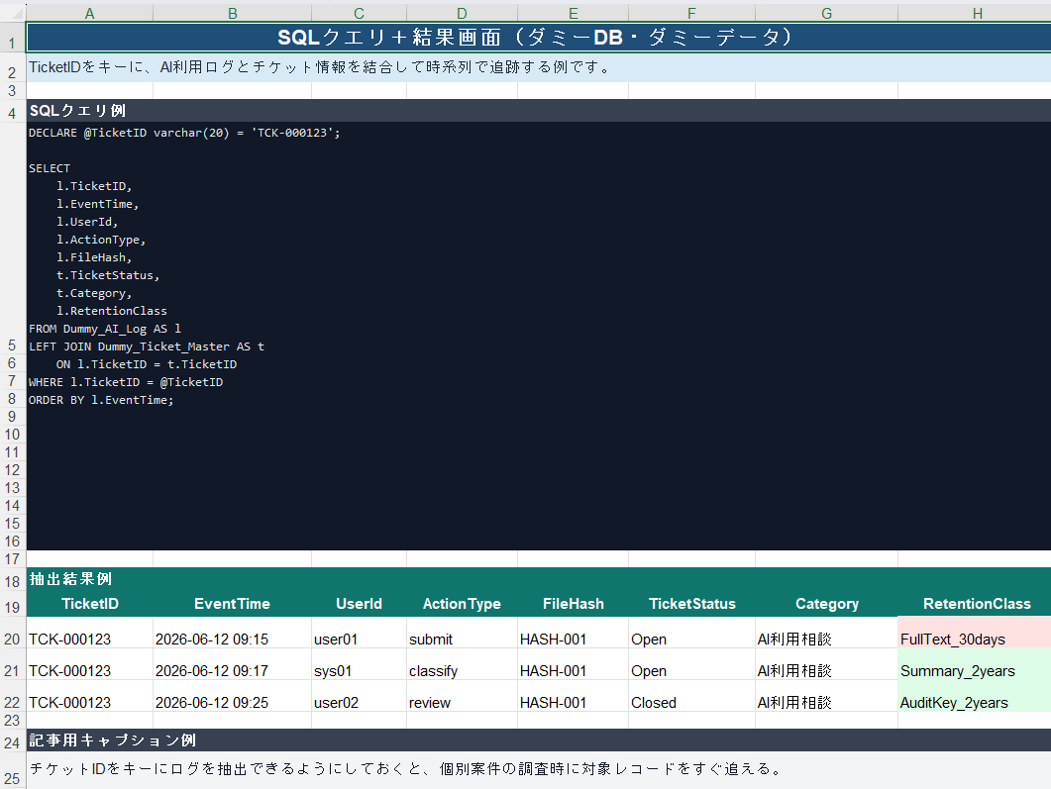Viewport: 1051px width, 789px height.
Task: Select column B header
Action: tap(232, 13)
